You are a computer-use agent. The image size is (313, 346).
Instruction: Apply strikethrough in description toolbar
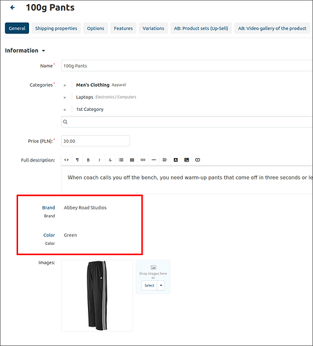point(110,160)
